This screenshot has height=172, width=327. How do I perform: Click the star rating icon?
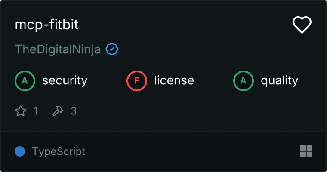[21, 111]
